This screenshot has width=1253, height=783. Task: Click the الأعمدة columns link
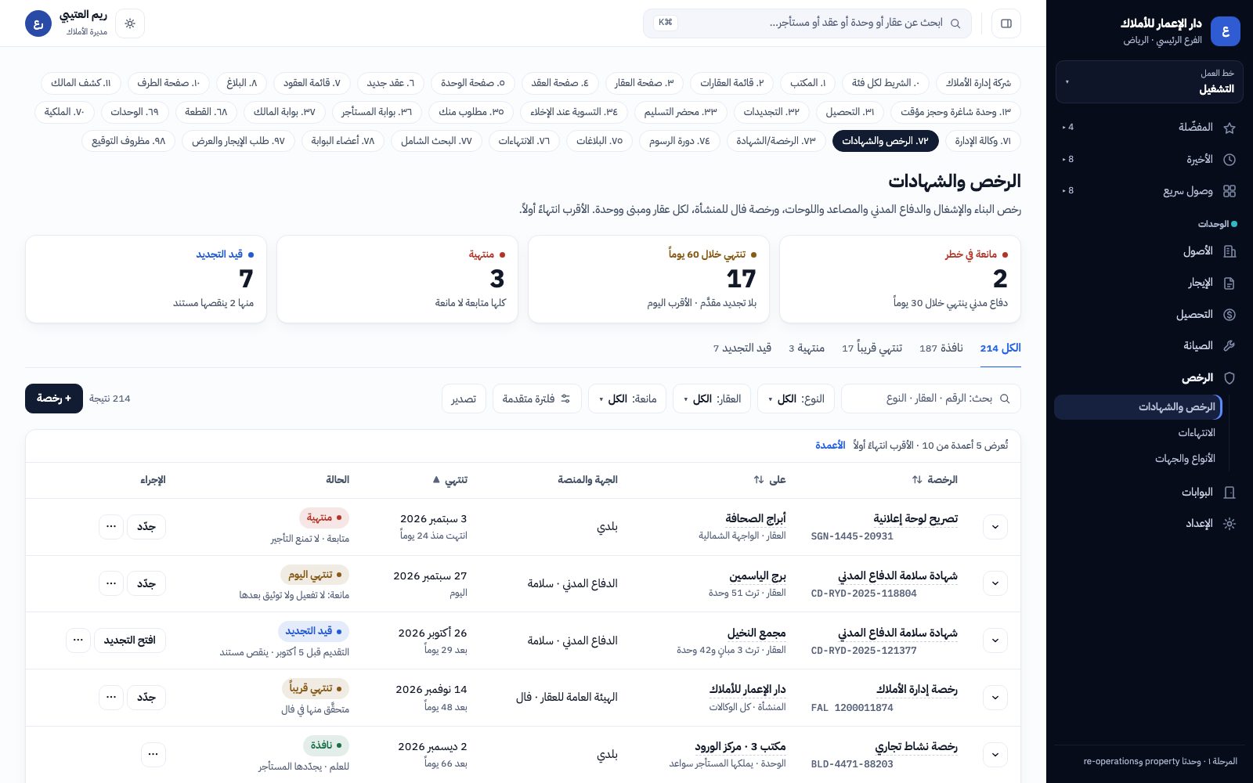tap(830, 446)
